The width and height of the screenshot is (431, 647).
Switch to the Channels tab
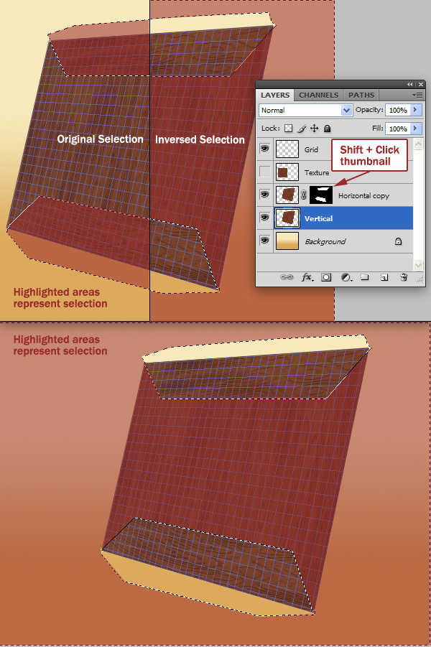[x=318, y=95]
